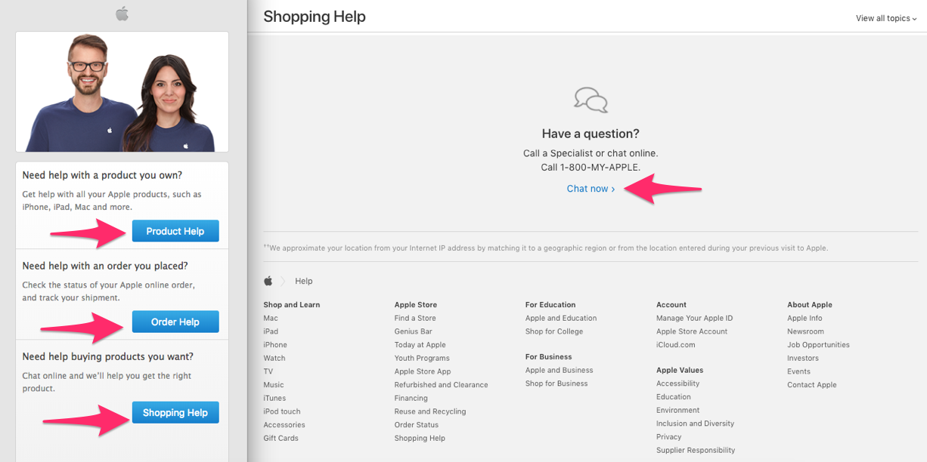
Task: Visit the Newsroom footer link
Action: 805,331
